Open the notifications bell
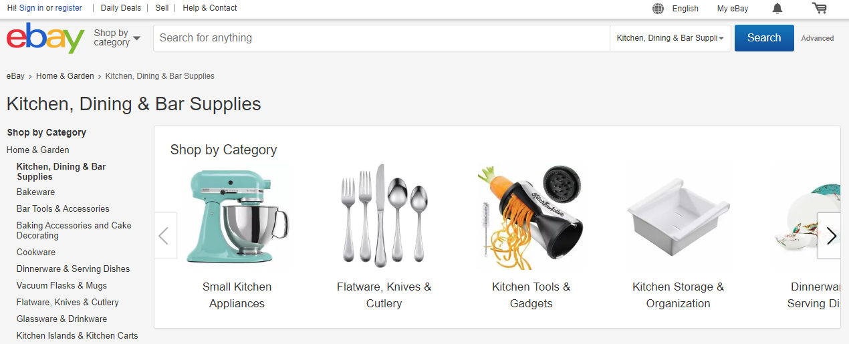This screenshot has height=344, width=849. coord(777,9)
